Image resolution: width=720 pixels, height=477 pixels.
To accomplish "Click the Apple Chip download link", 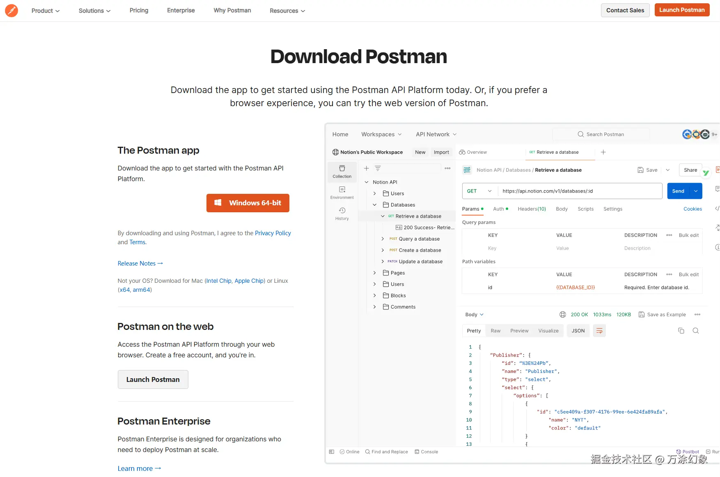I will coord(249,281).
